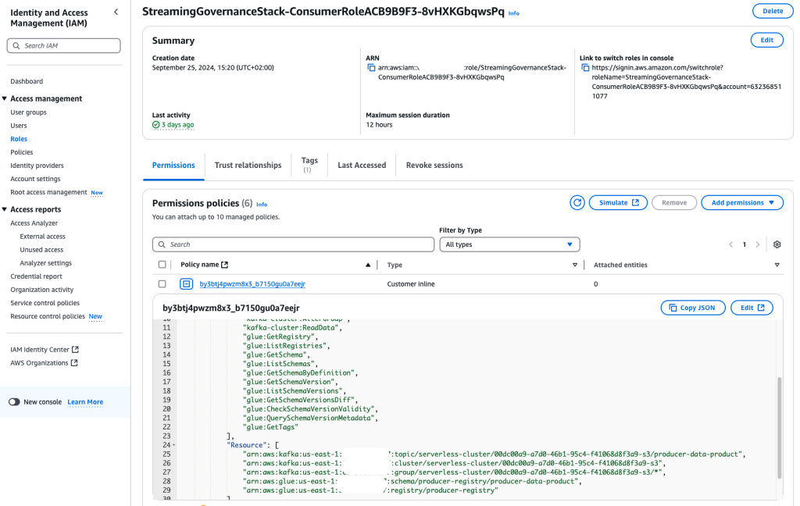
Task: Collapse inline policy row by3btj4pwzm8x3
Action: (186, 283)
